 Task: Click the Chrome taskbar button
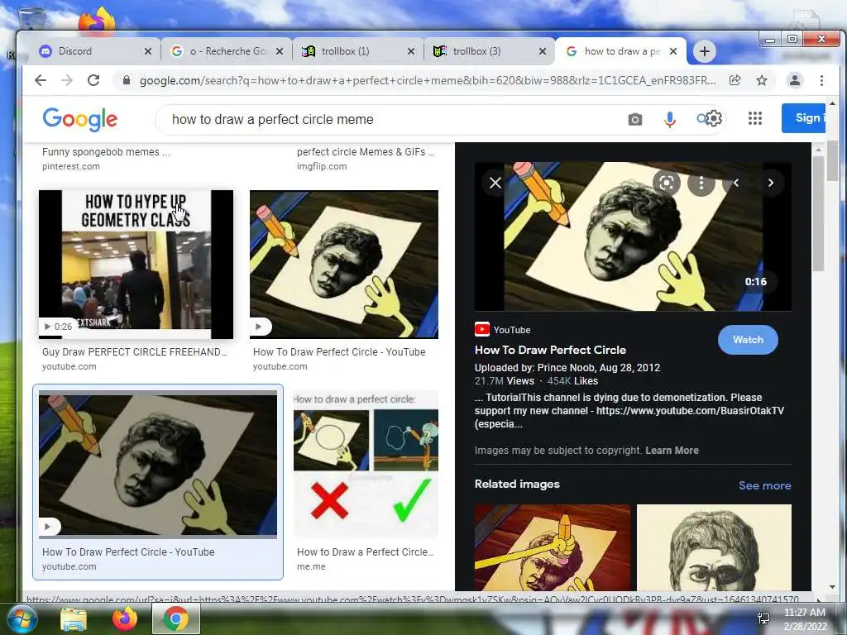(x=176, y=618)
